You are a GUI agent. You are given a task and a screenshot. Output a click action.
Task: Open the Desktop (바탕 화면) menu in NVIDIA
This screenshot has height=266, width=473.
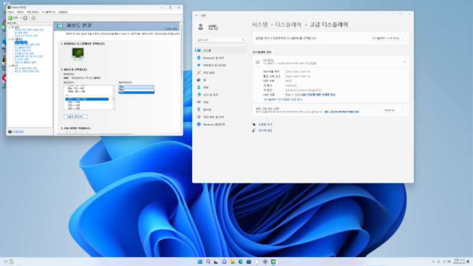33,12
